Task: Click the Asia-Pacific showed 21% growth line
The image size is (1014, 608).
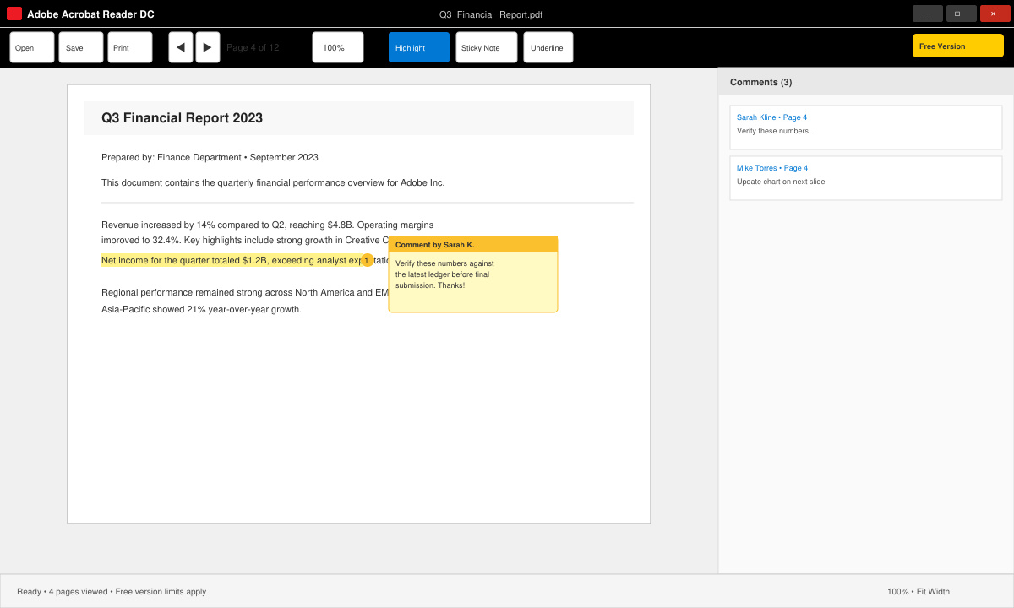Action: [x=201, y=309]
